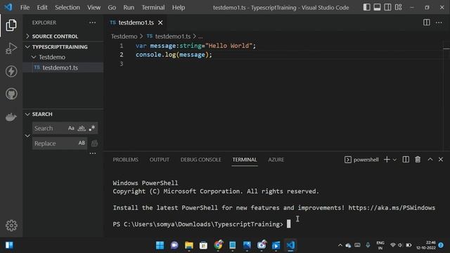450x253 pixels.
Task: Open Manage settings gear
Action: 11,226
